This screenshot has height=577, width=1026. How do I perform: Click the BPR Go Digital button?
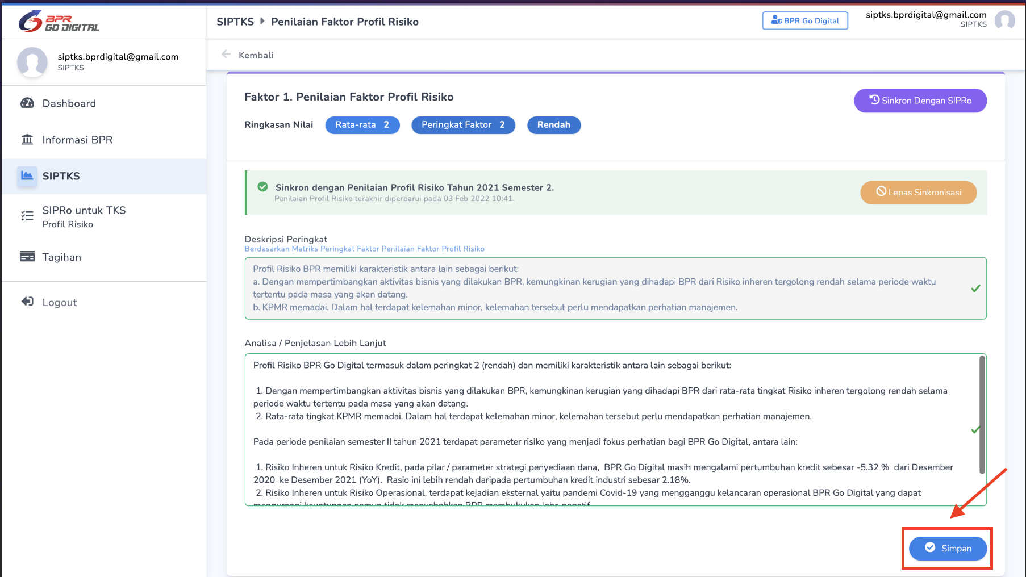[x=805, y=20]
